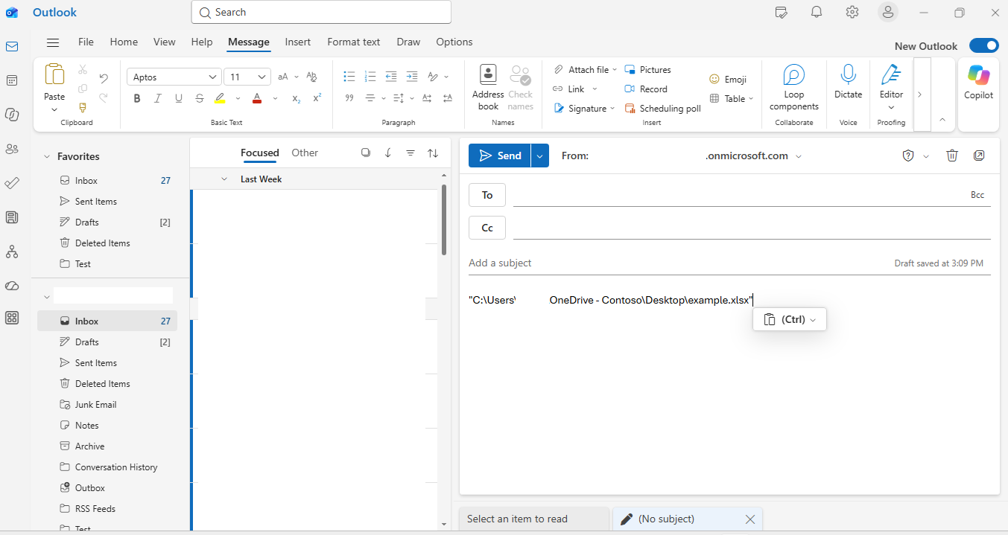The width and height of the screenshot is (1008, 535).
Task: Insert a bulleted list
Action: coord(349,77)
